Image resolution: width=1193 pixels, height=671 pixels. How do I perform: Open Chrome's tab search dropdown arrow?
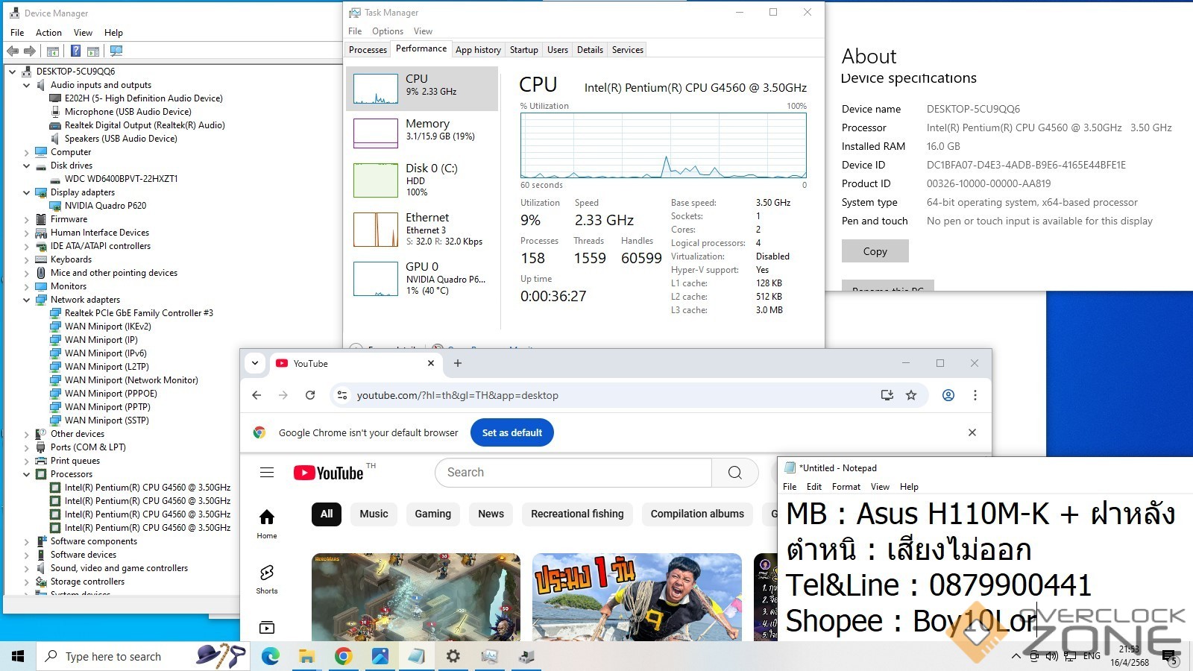pyautogui.click(x=255, y=363)
